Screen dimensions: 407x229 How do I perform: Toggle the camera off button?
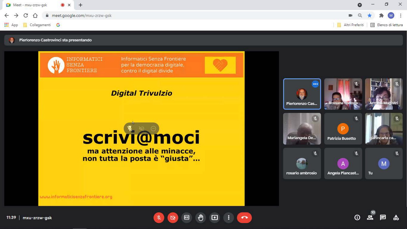coord(173,218)
